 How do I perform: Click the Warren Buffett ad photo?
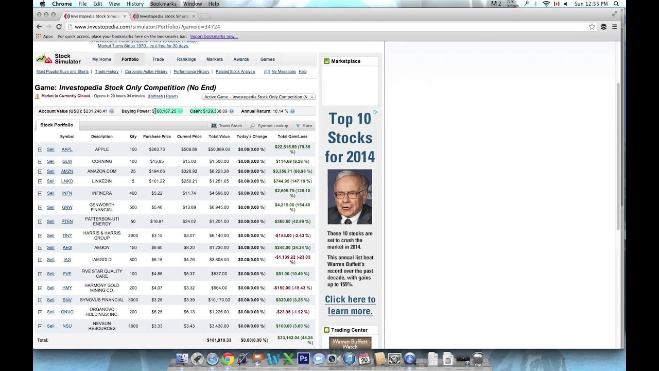(350, 197)
